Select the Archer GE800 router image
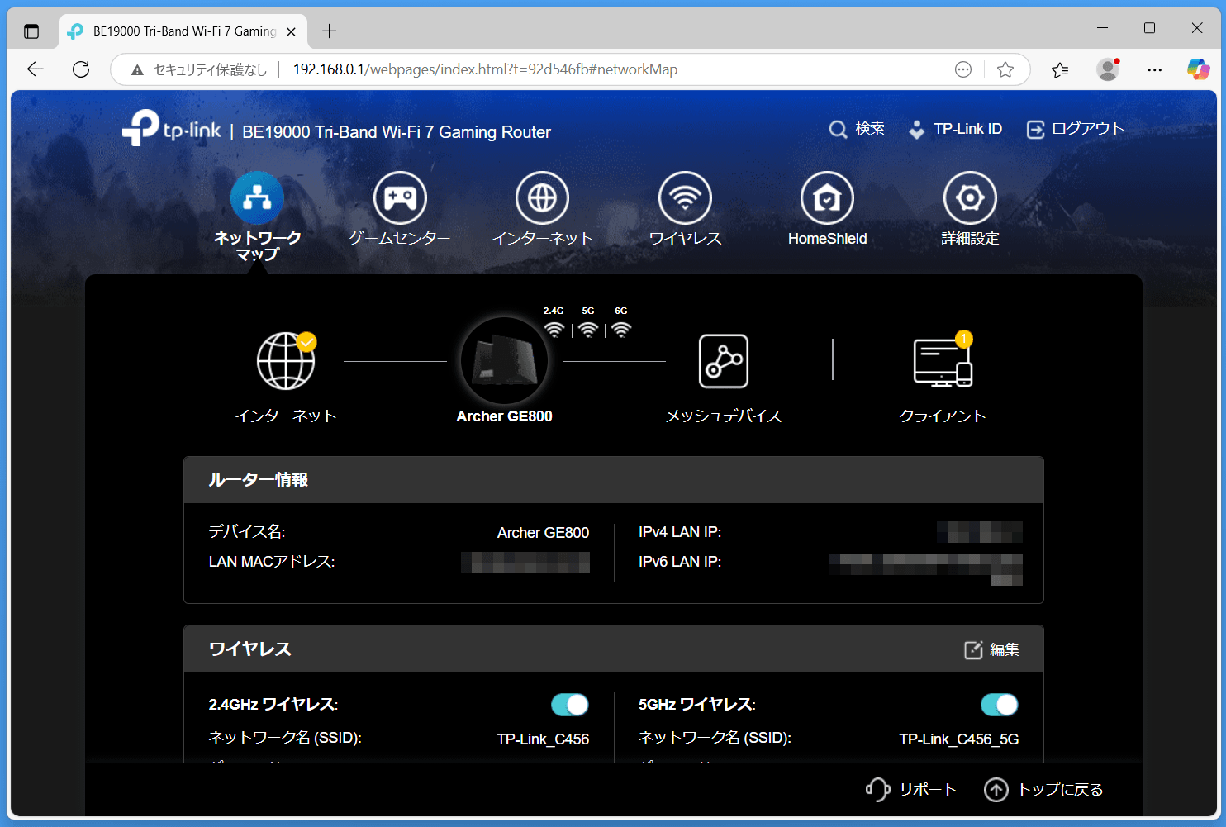Screen dimensions: 1226x827 pyautogui.click(x=504, y=361)
